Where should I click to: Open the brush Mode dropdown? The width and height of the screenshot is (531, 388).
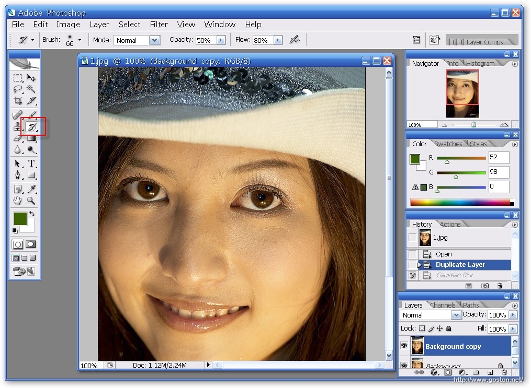coord(154,40)
